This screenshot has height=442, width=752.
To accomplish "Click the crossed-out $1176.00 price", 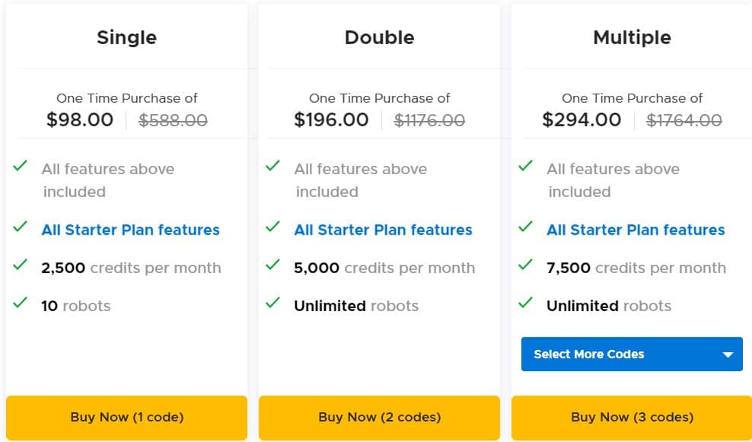I will tap(430, 119).
